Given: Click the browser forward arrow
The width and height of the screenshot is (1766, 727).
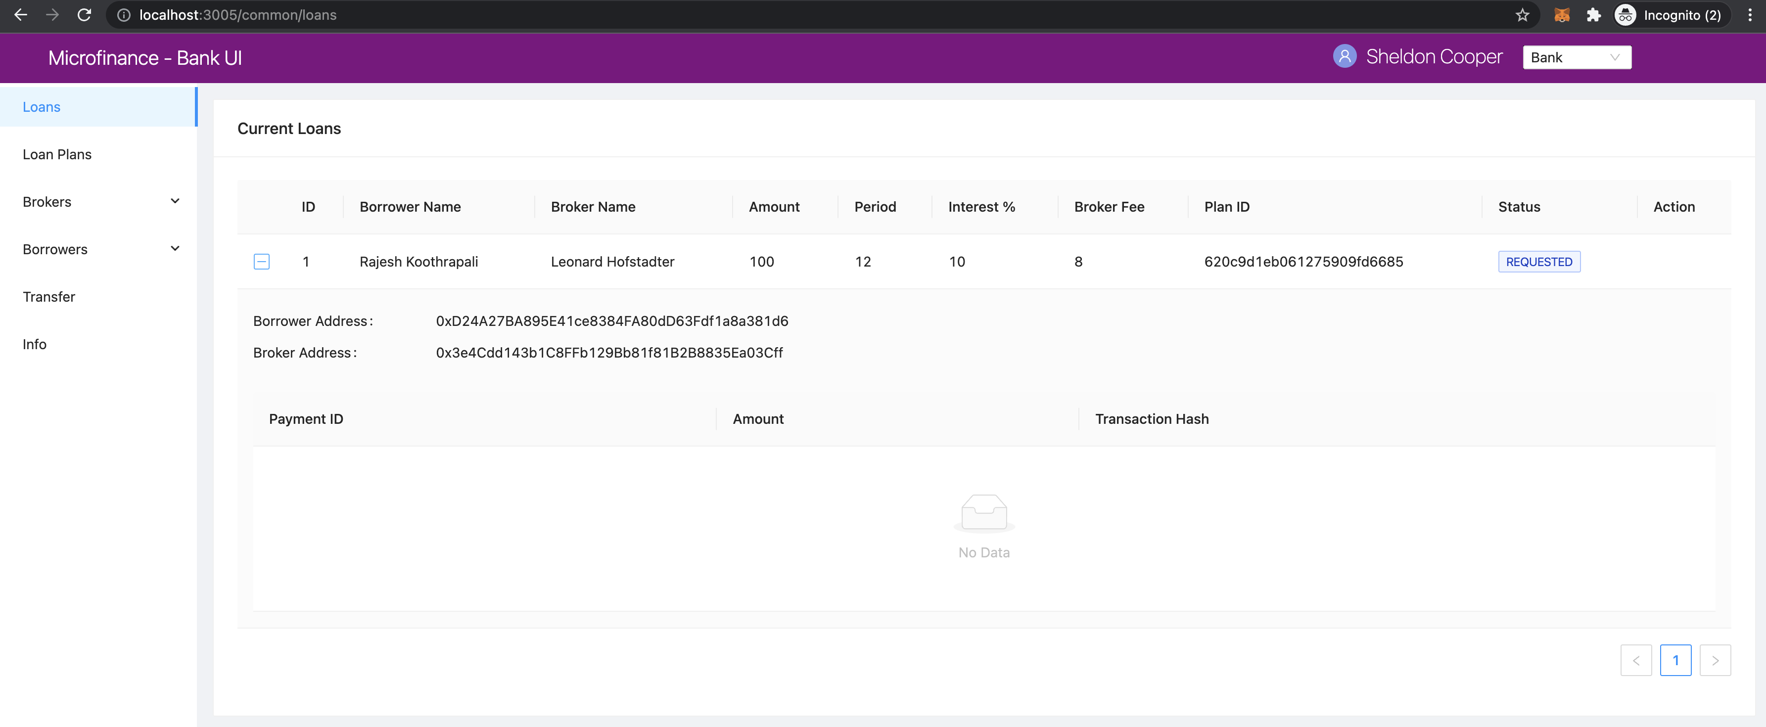Looking at the screenshot, I should coord(52,15).
